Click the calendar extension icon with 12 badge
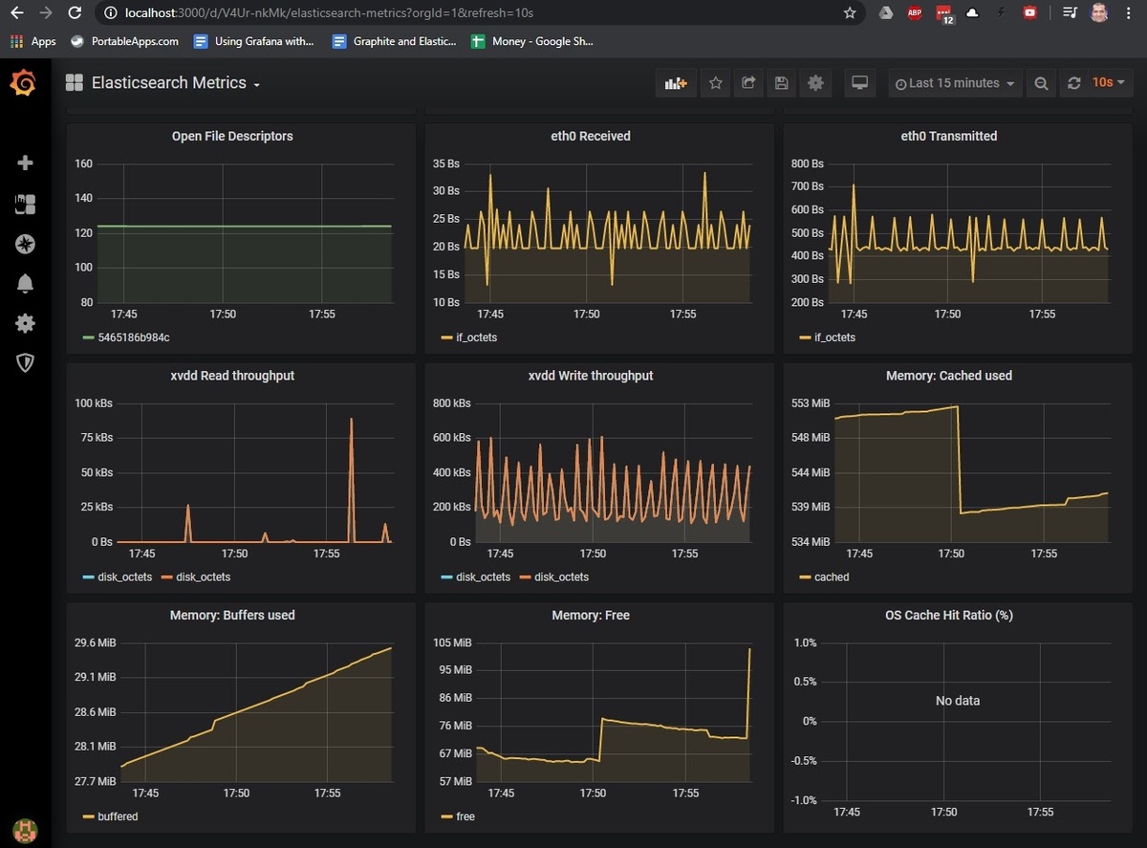The width and height of the screenshot is (1147, 848). (x=944, y=14)
